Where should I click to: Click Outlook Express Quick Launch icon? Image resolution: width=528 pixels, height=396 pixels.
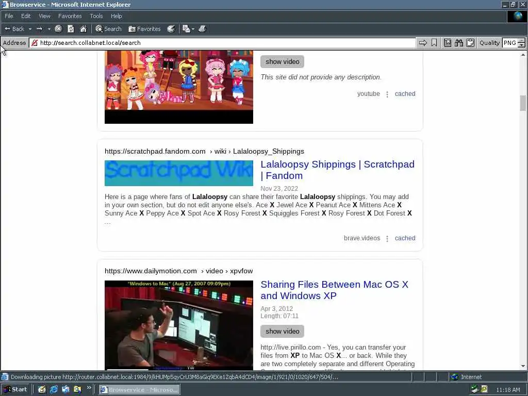point(65,390)
